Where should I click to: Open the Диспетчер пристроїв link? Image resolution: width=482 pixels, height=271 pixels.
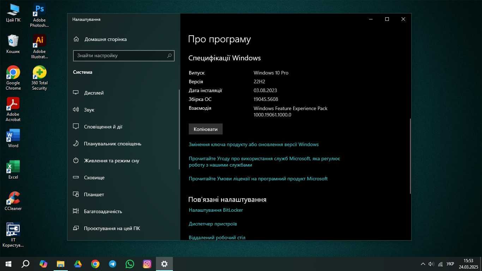(x=213, y=224)
